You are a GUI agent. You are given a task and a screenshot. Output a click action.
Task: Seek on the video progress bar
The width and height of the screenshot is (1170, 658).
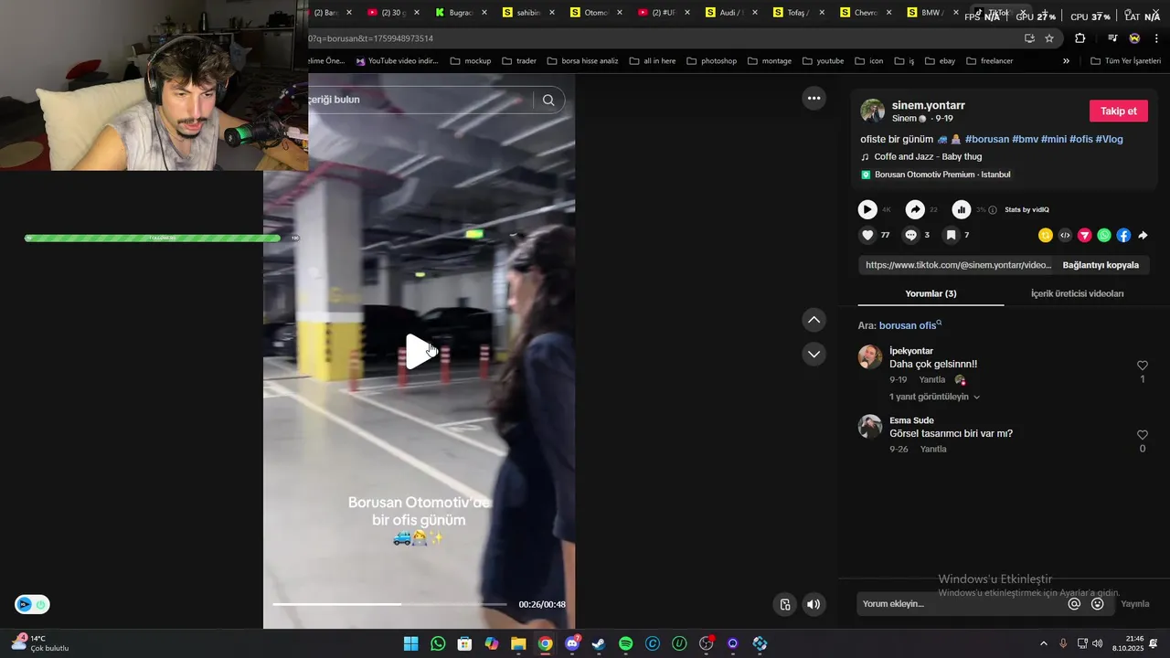click(389, 604)
